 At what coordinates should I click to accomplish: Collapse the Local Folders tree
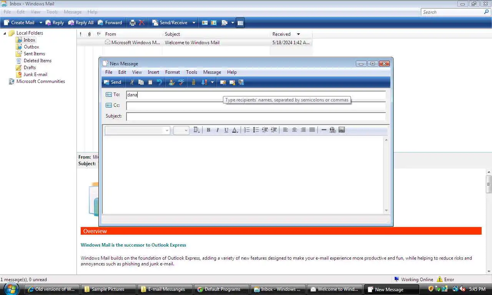click(5, 33)
